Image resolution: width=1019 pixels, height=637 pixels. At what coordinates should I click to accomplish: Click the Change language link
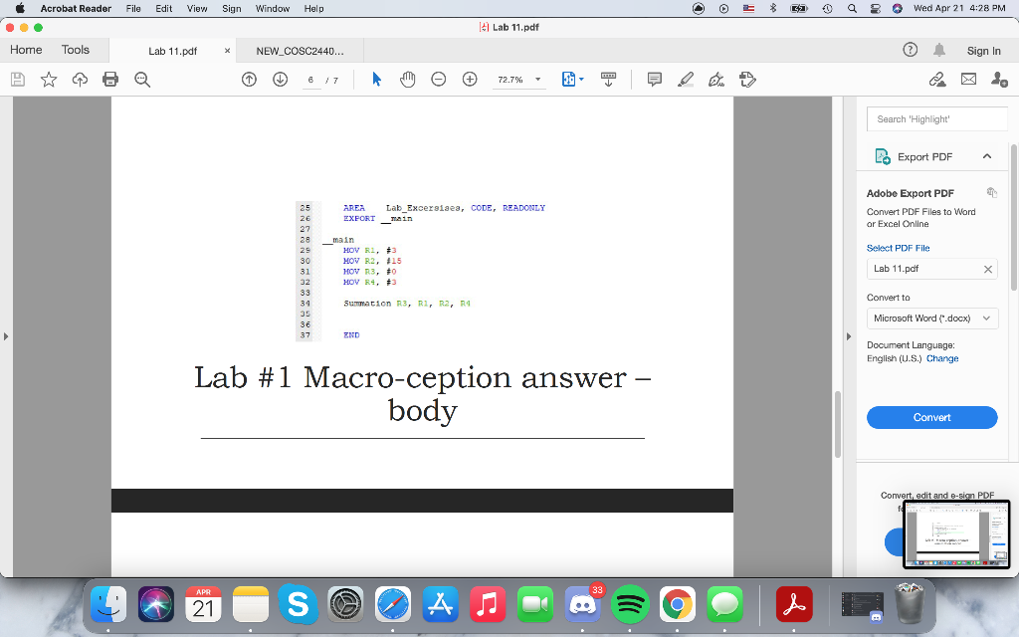[942, 358]
